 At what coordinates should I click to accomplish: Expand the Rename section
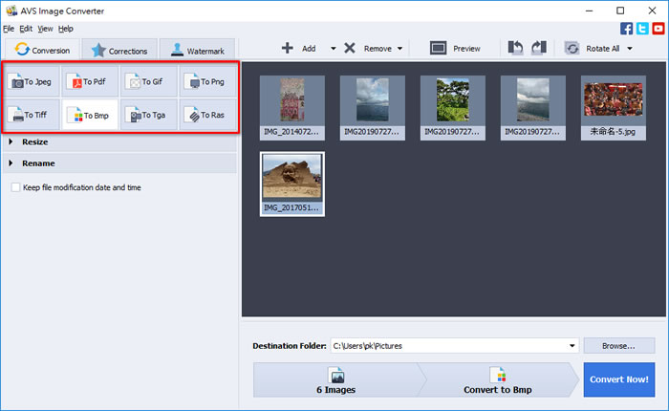coord(119,163)
